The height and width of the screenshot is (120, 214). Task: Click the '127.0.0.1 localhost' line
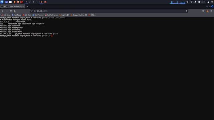(x=13, y=22)
